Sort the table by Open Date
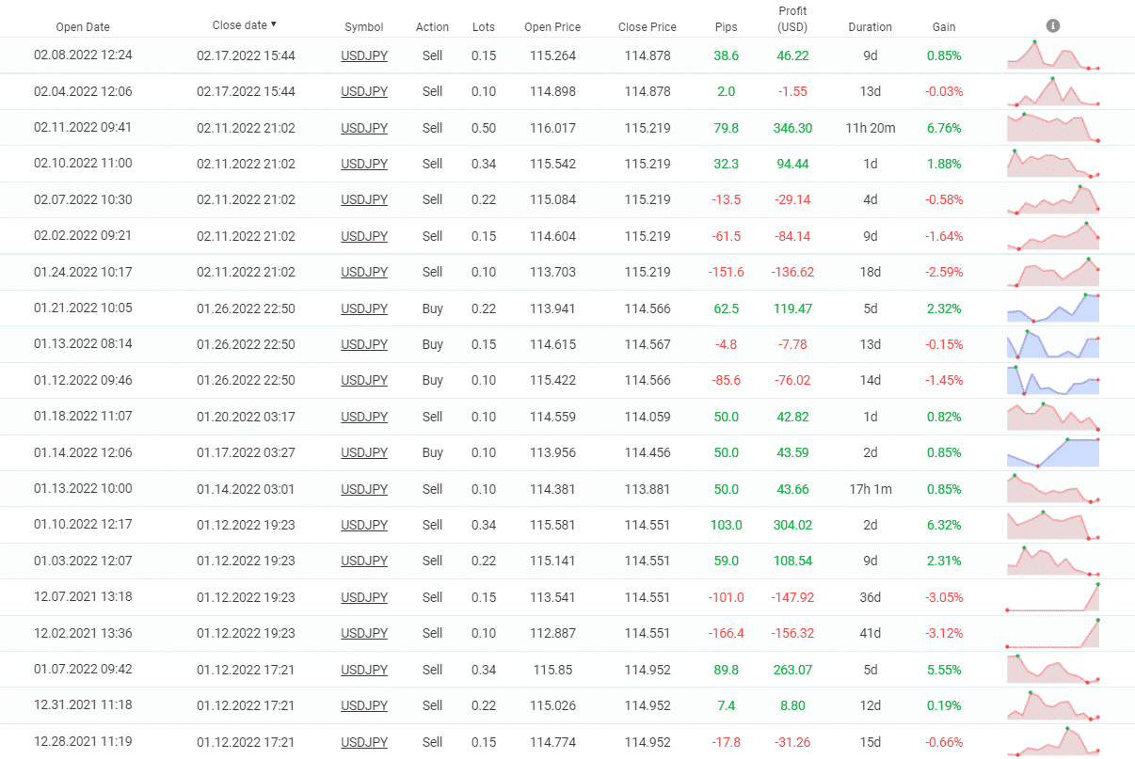Screen dimensions: 1135x759 pos(83,27)
